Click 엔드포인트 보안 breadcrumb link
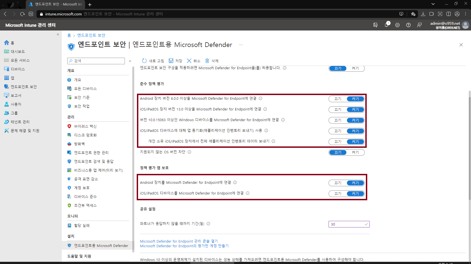The width and height of the screenshot is (471, 264). click(x=91, y=35)
